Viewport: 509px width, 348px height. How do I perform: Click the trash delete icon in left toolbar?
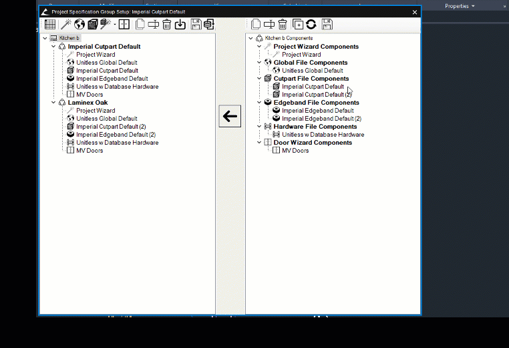tap(166, 25)
